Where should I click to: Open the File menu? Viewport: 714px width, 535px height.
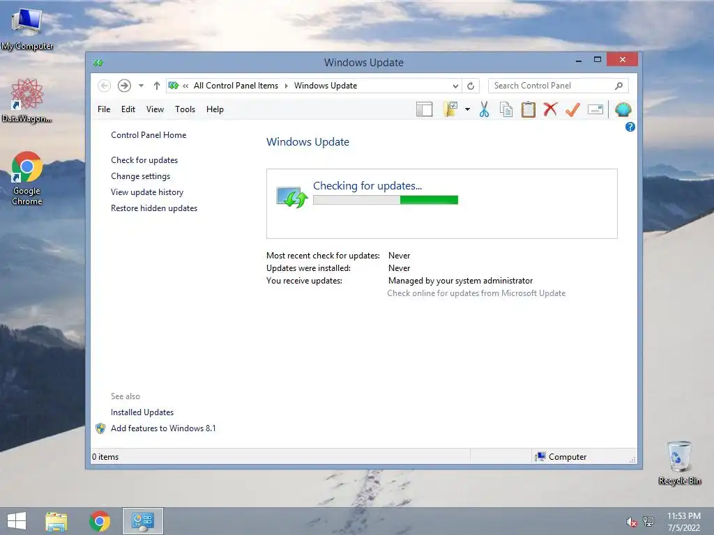(x=104, y=109)
